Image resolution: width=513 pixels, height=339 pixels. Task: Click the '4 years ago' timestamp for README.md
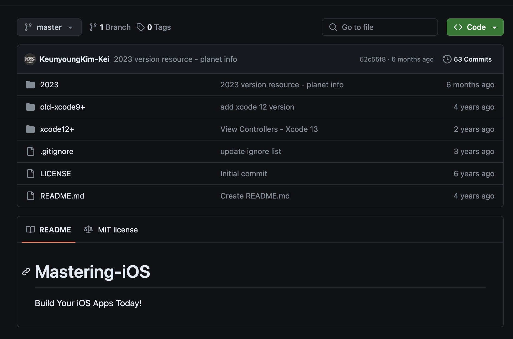(474, 196)
